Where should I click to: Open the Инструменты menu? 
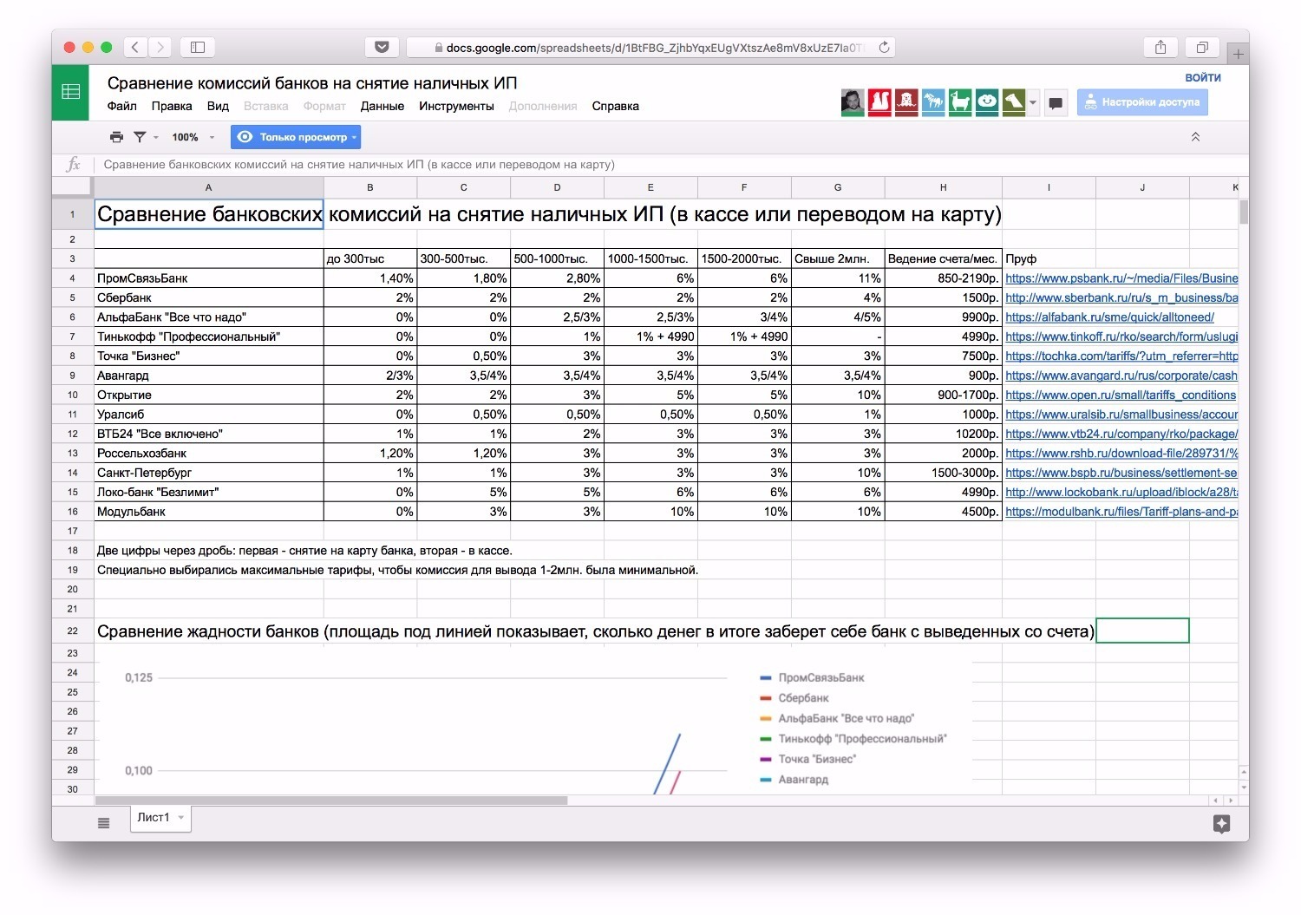456,107
